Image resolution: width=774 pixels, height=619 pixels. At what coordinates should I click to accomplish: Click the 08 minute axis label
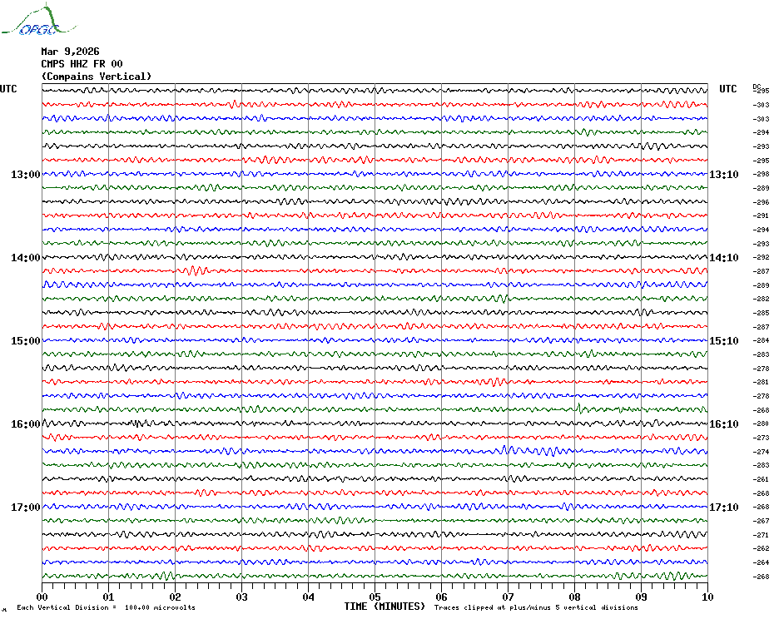tap(574, 597)
